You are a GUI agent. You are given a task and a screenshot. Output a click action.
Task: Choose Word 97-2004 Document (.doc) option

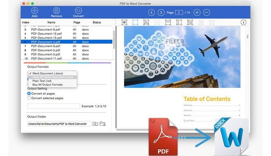pos(53,77)
